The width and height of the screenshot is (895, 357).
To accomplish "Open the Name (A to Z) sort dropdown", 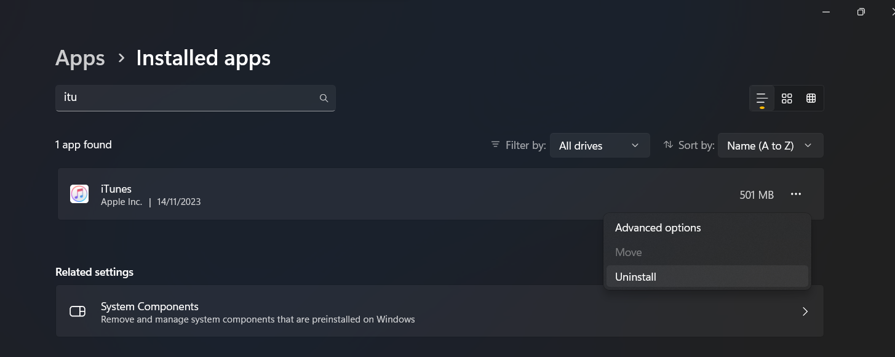I will click(770, 146).
